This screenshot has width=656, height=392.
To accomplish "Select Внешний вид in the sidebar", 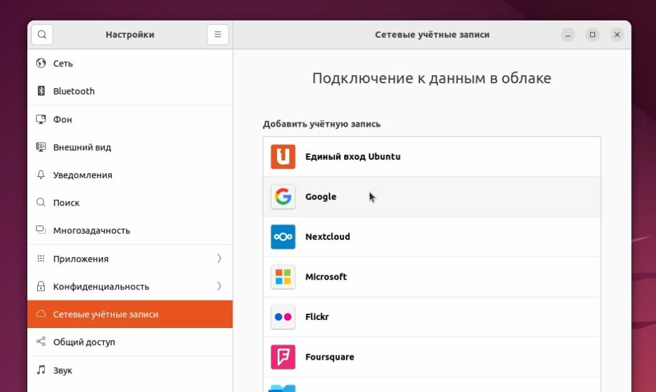I will click(130, 147).
